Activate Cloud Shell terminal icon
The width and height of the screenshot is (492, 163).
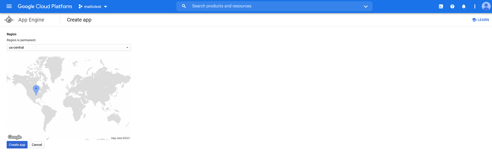pos(441,6)
